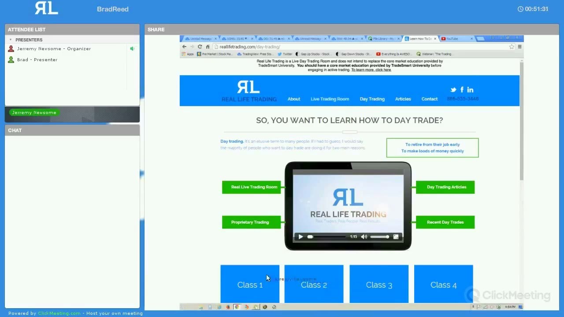Close the YouTube browser tab

click(471, 39)
